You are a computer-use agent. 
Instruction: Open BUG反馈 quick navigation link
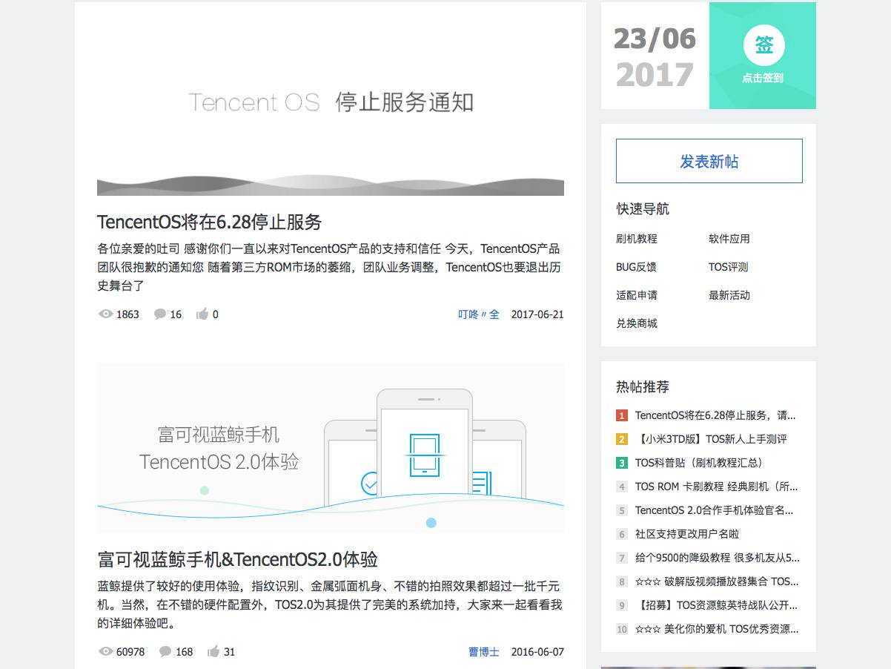(x=636, y=267)
